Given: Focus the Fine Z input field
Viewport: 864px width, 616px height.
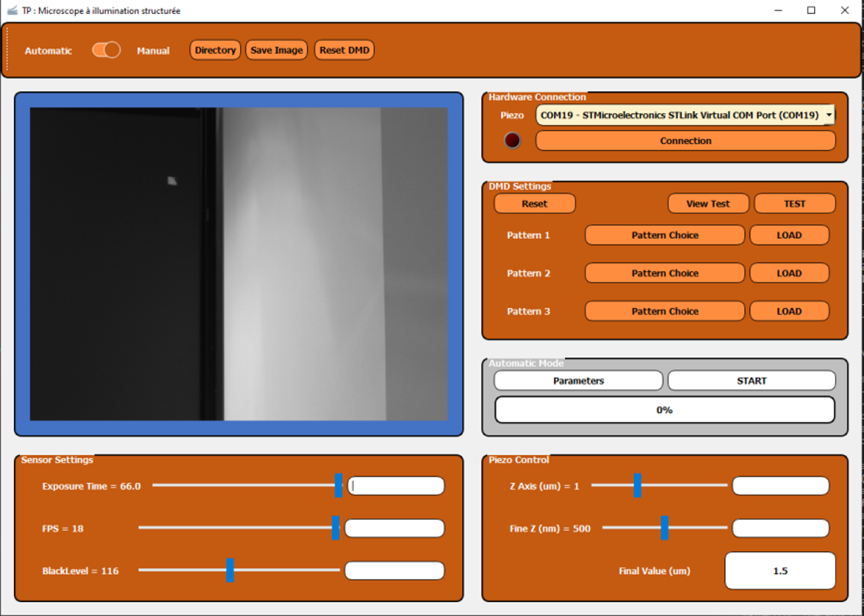Looking at the screenshot, I should pos(781,529).
